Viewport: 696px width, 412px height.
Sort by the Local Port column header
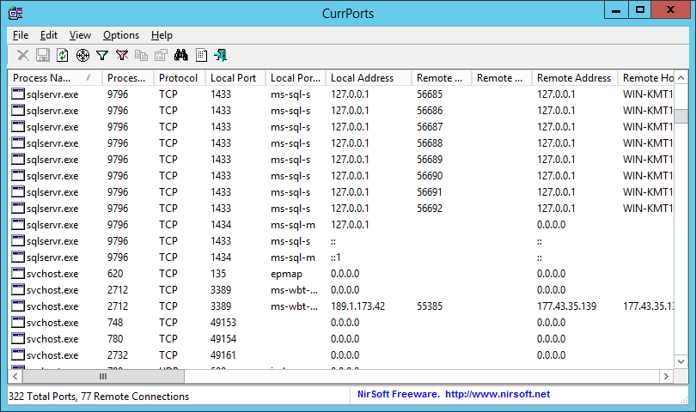click(235, 77)
